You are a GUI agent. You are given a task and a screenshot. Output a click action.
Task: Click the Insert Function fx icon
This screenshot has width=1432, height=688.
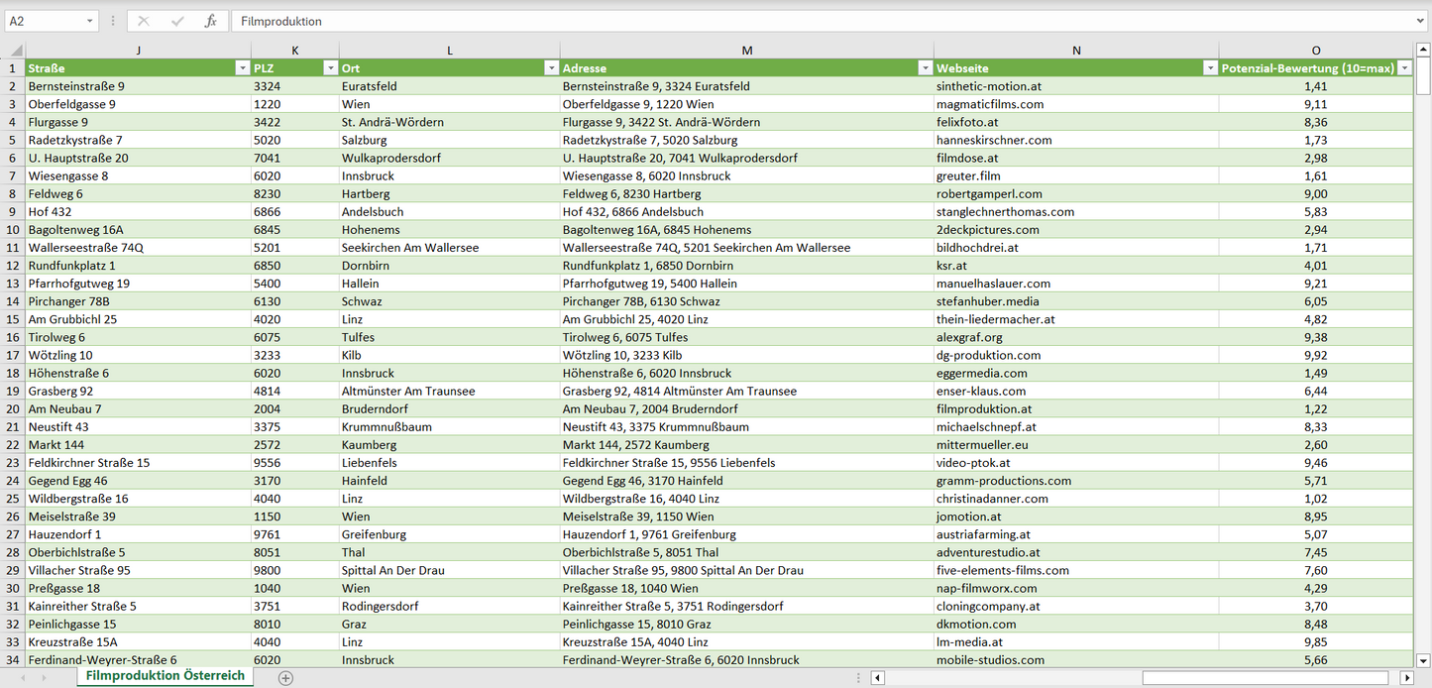pyautogui.click(x=210, y=21)
